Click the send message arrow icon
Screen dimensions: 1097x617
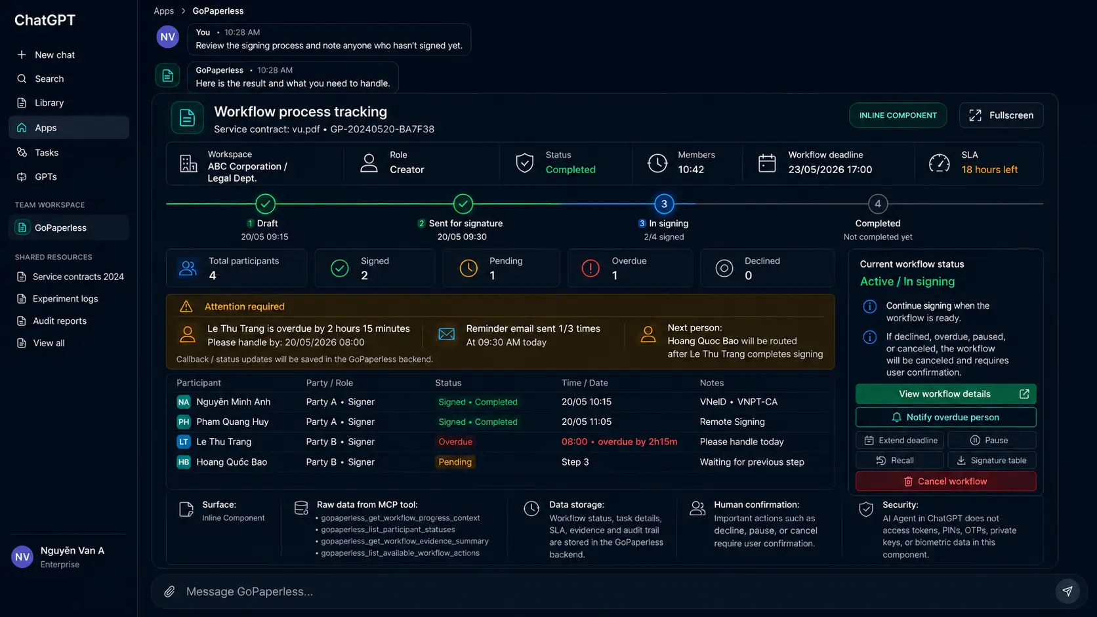1067,591
